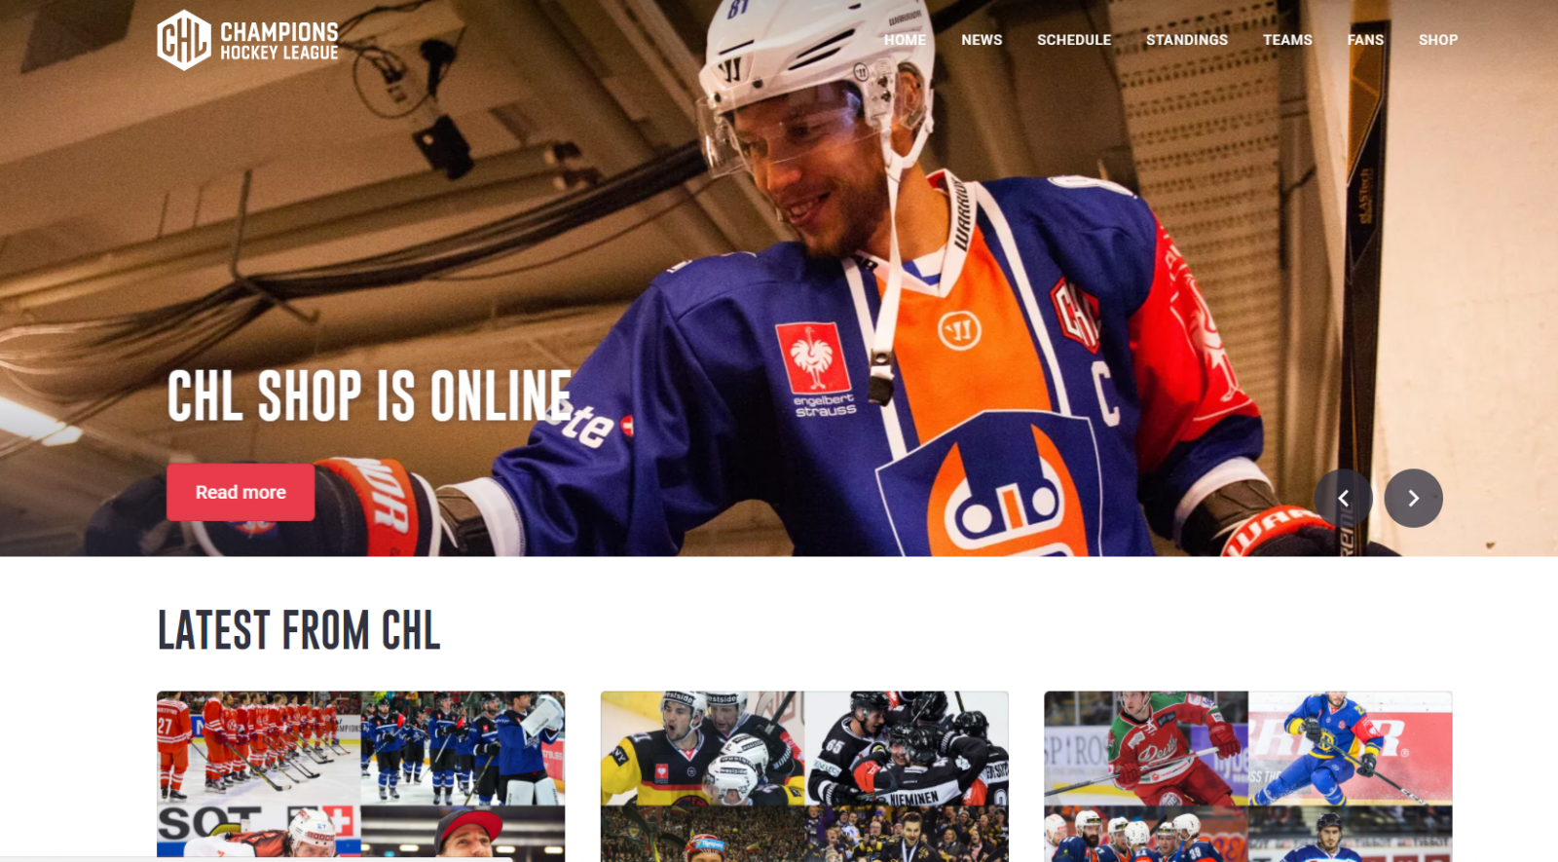Click the CHL hexagon emblem in header
Viewport: 1558px width, 862px height.
click(184, 40)
